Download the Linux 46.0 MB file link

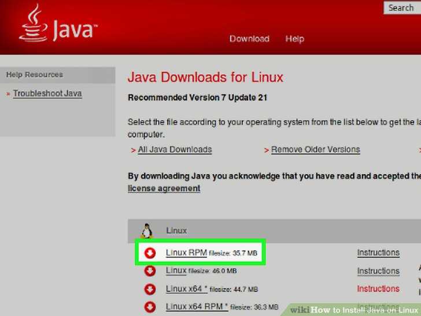coord(176,270)
